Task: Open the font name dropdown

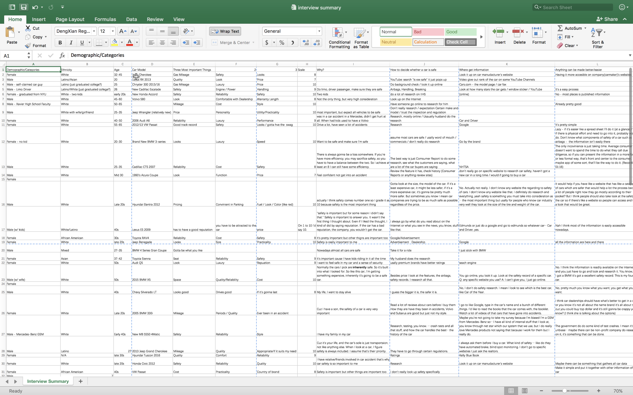Action: 94,31
